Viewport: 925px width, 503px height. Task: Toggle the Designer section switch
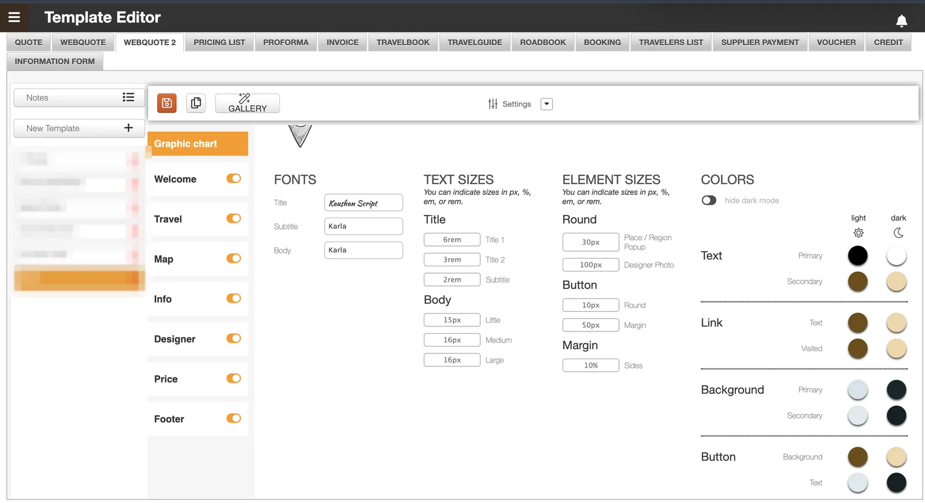(234, 338)
